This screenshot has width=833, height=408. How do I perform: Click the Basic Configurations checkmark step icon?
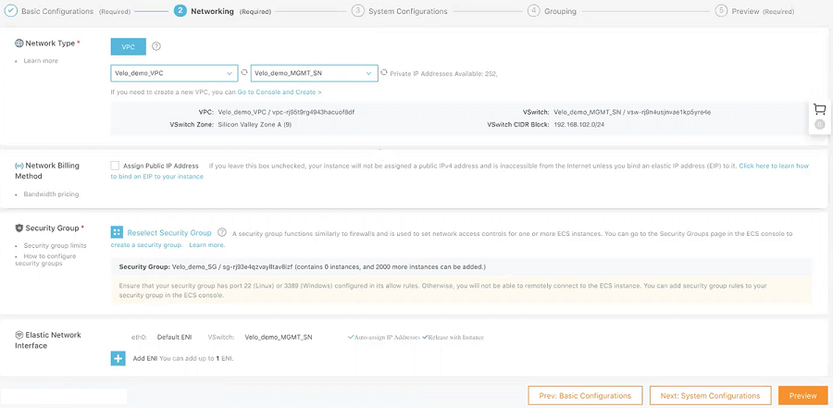pos(10,11)
